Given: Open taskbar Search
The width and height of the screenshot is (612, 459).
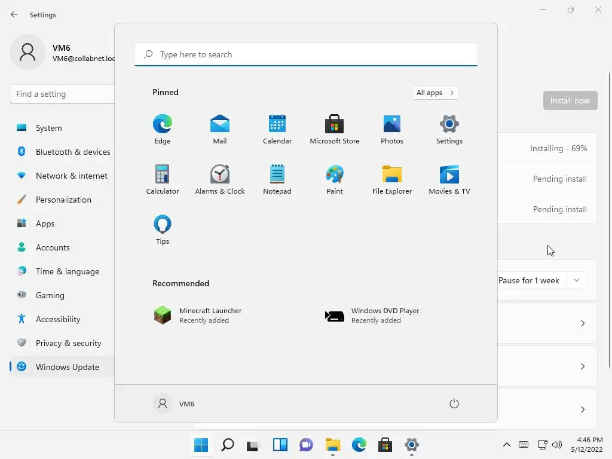Looking at the screenshot, I should coord(228,445).
